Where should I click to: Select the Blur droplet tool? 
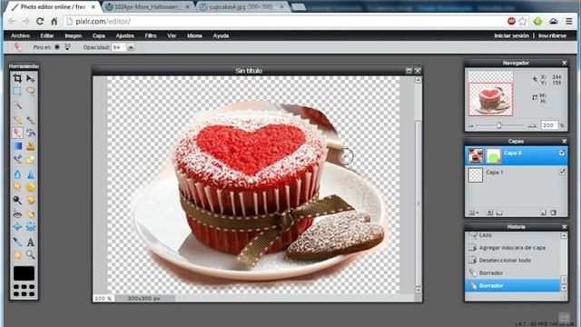pos(17,173)
